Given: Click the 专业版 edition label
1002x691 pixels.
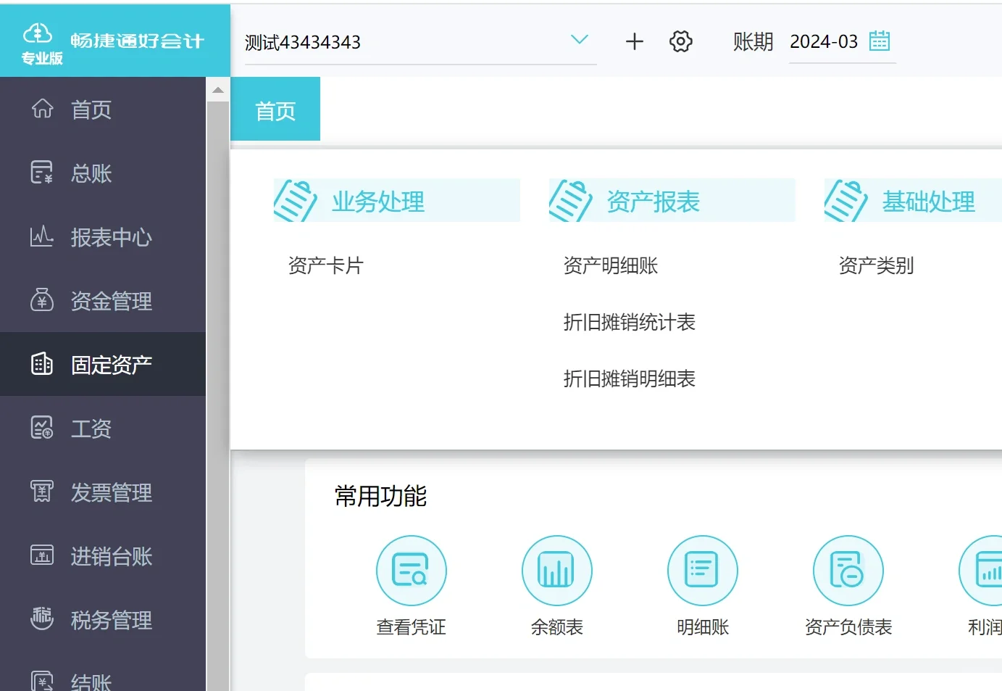Looking at the screenshot, I should point(42,59).
